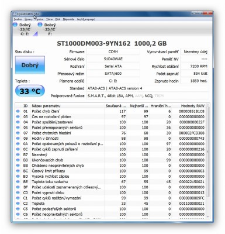The image size is (225, 234).
Task: Click the serial number field S1D40WAE
Action: click(x=113, y=59)
